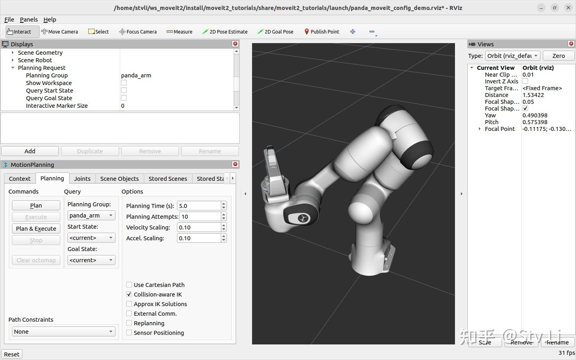
Task: Switch to the Joints tab
Action: click(82, 178)
